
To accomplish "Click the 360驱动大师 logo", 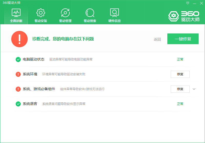I will [x=184, y=16].
